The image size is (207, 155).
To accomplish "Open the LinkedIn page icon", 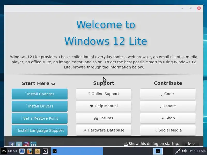I will pyautogui.click(x=33, y=144).
